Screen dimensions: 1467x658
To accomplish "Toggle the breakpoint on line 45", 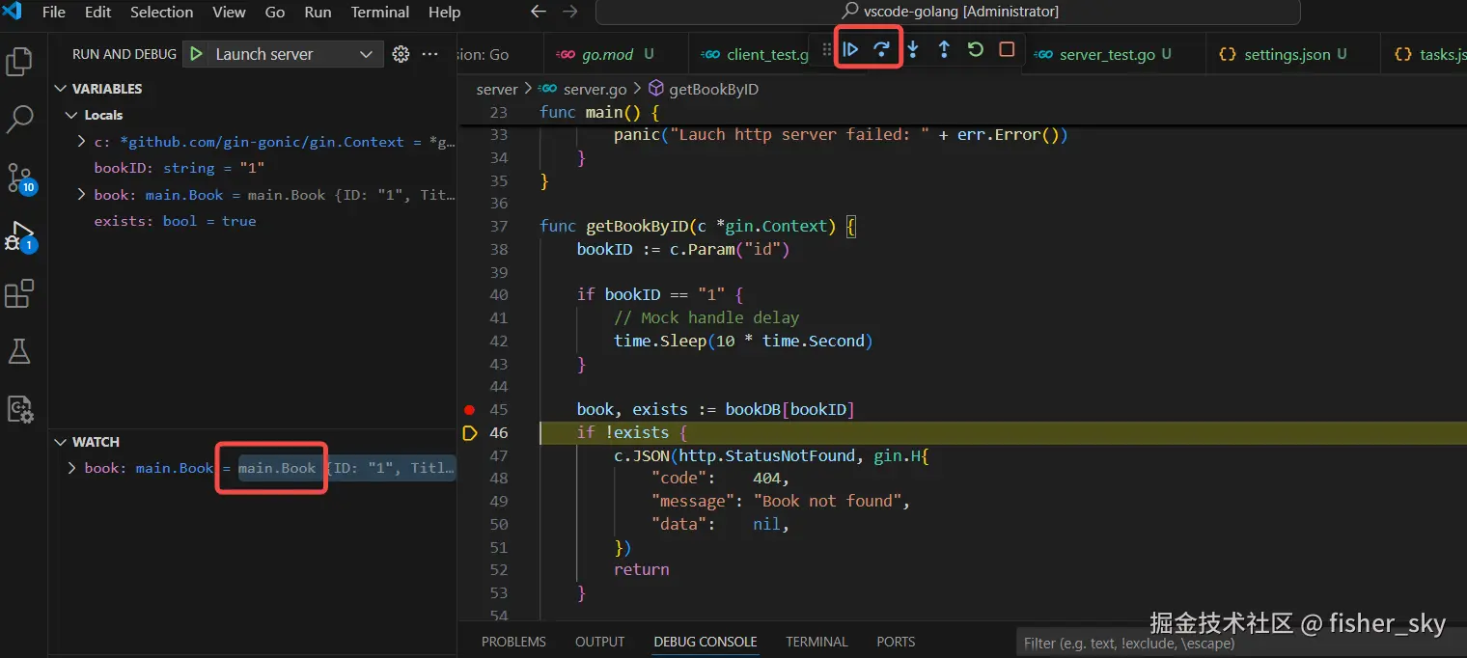I will tap(469, 409).
